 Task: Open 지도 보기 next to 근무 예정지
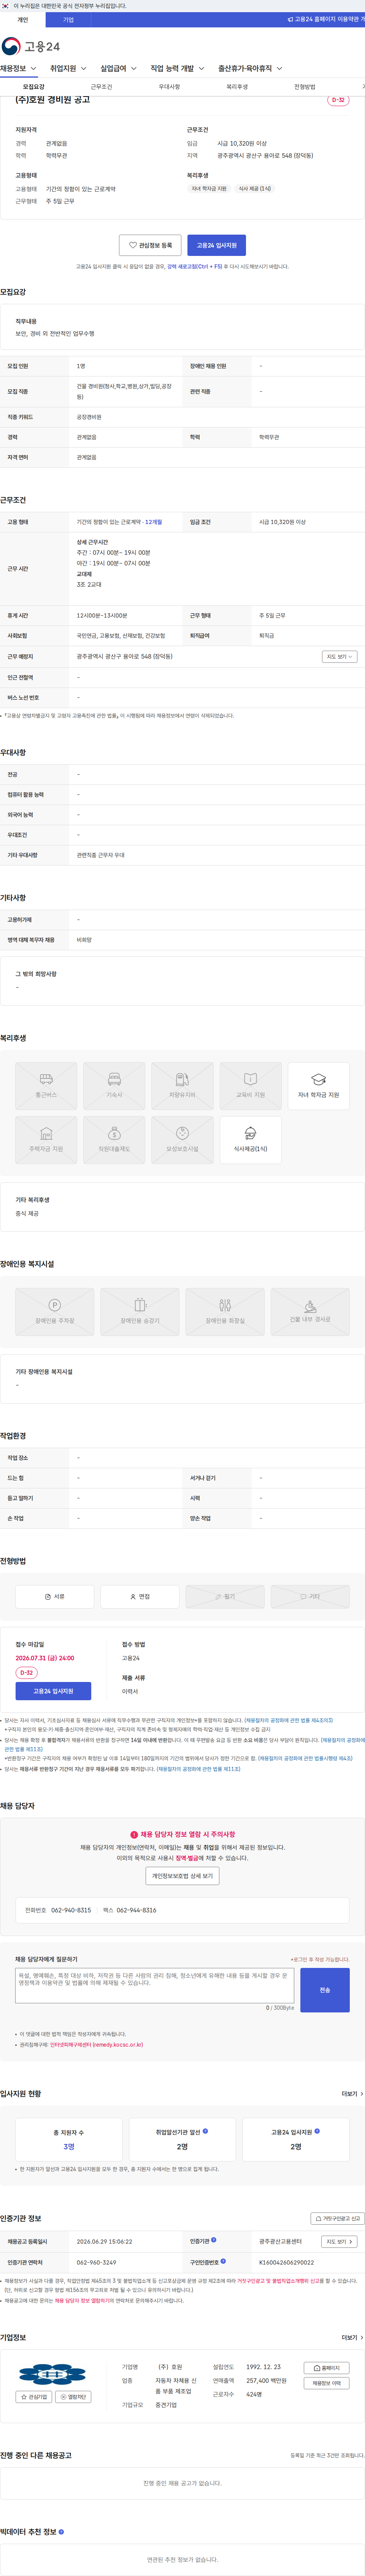tap(340, 657)
